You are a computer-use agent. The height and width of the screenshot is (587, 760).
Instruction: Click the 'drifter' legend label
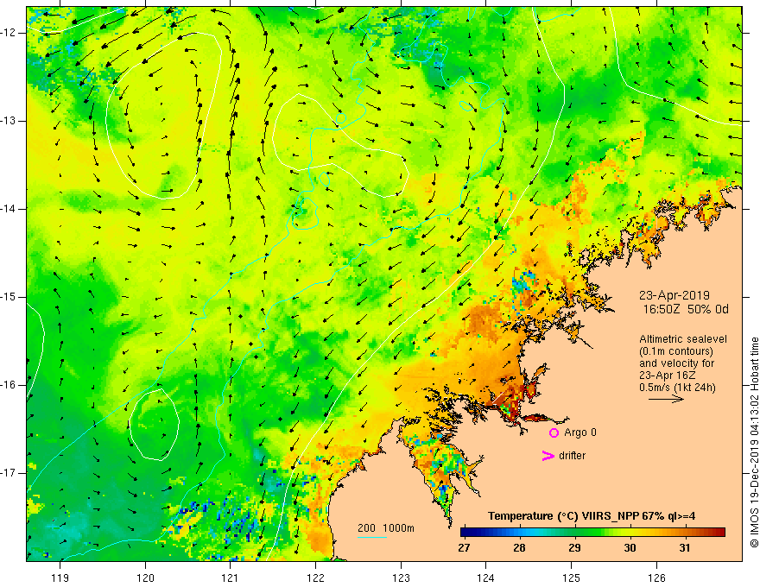(572, 456)
